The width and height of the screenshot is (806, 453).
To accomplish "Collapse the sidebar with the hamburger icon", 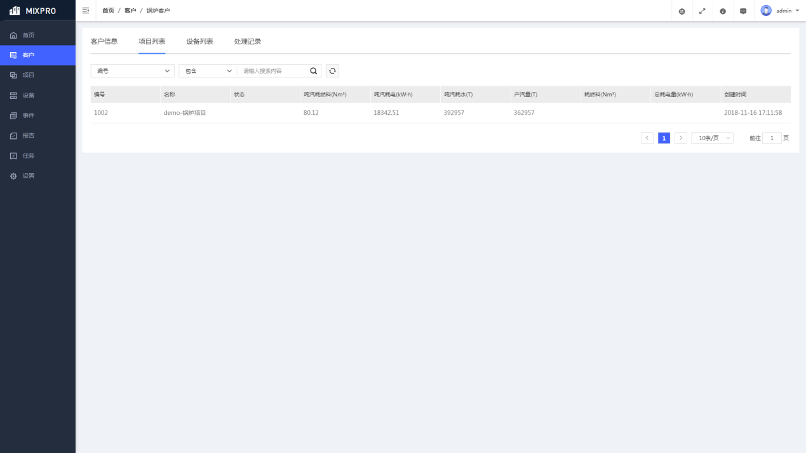I will point(86,11).
